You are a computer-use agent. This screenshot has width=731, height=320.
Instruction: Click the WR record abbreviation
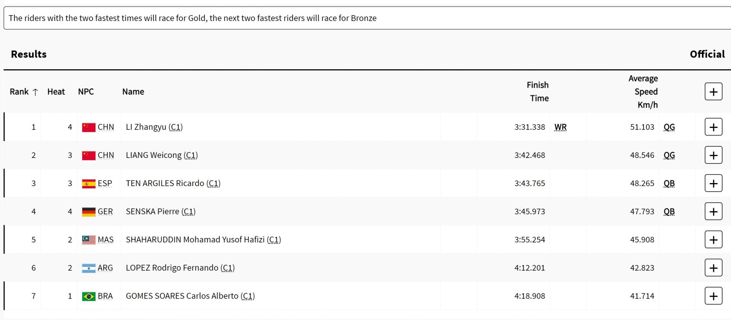coord(560,127)
